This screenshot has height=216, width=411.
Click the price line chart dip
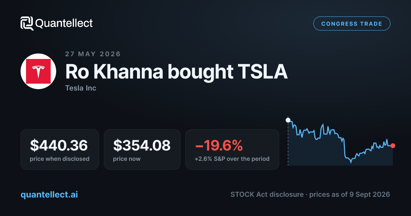[351, 161]
